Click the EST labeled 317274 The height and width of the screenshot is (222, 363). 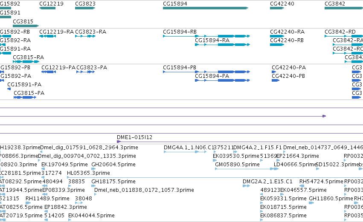[52, 173]
